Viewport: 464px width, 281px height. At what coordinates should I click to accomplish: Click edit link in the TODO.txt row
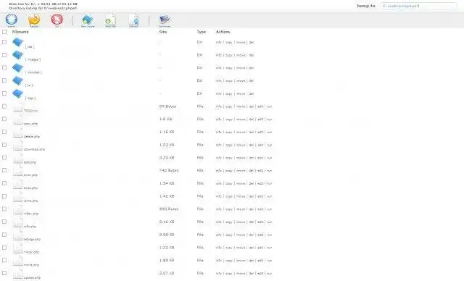(260, 106)
